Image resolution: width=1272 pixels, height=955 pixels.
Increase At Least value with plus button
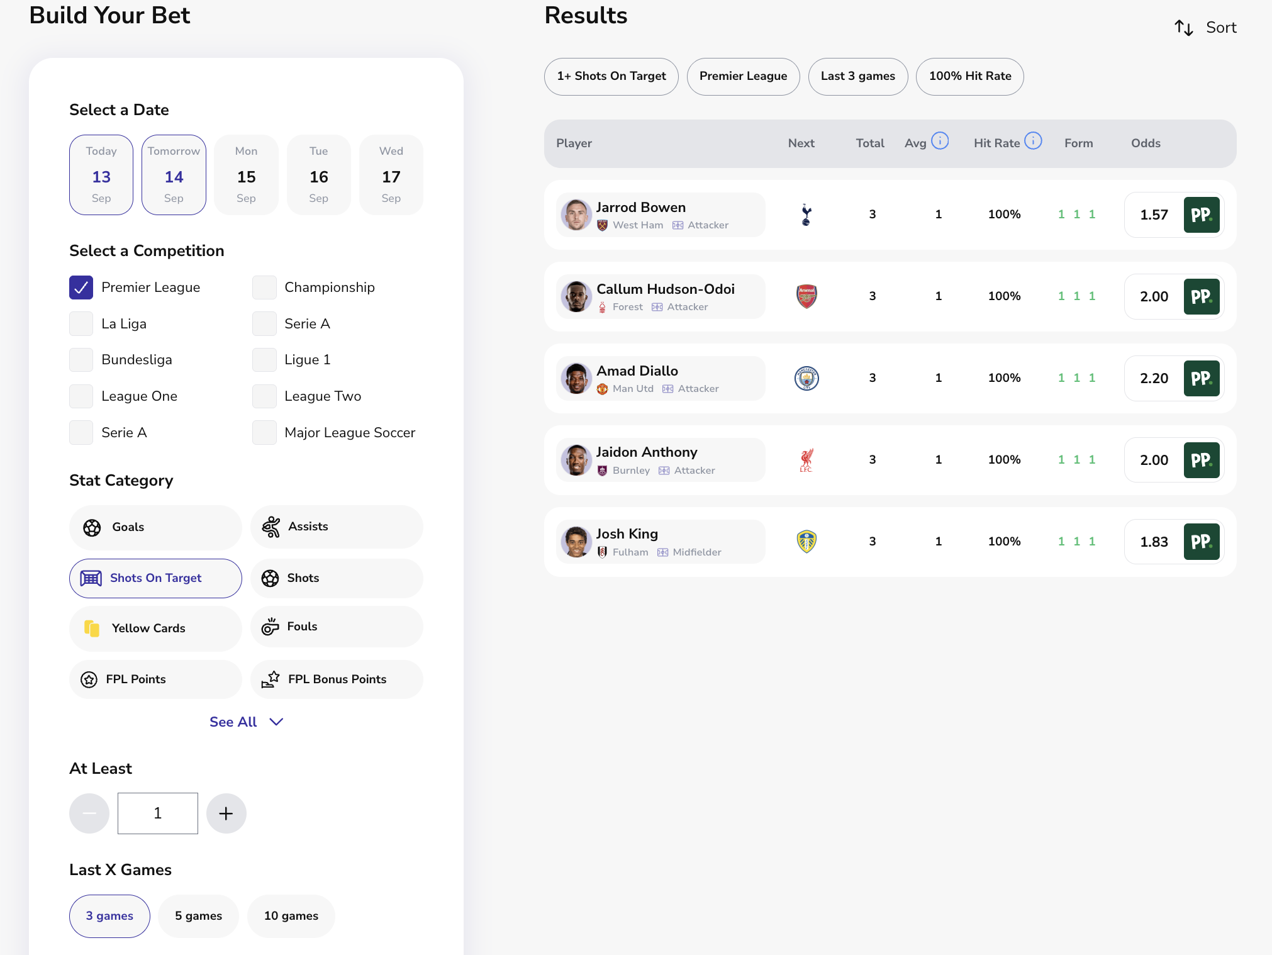226,813
